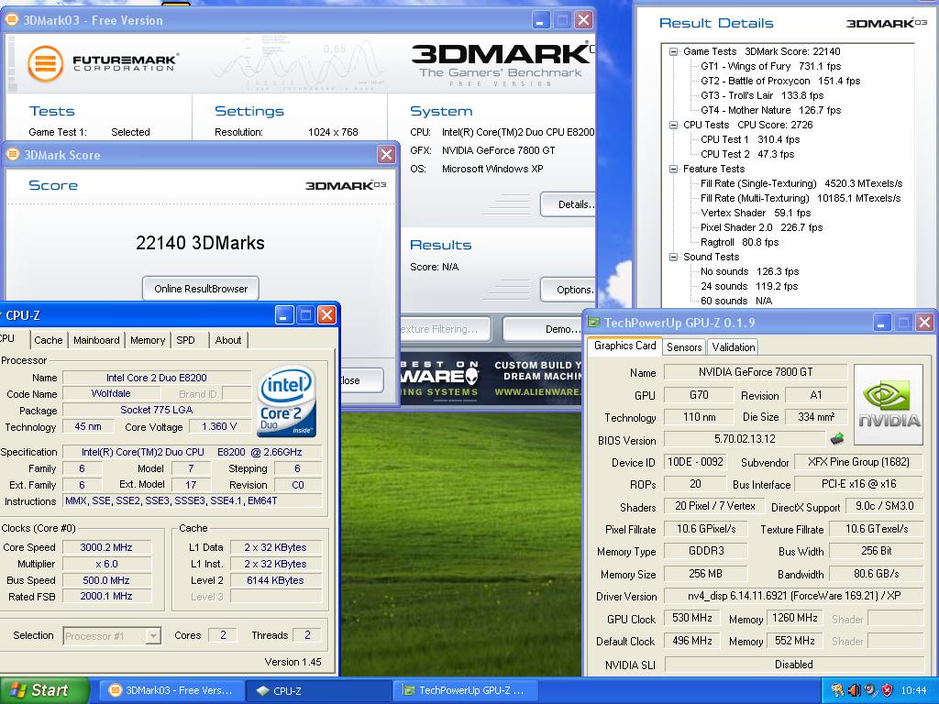This screenshot has width=939, height=704.
Task: Select GT1 - Wings of Fury result row
Action: point(770,66)
